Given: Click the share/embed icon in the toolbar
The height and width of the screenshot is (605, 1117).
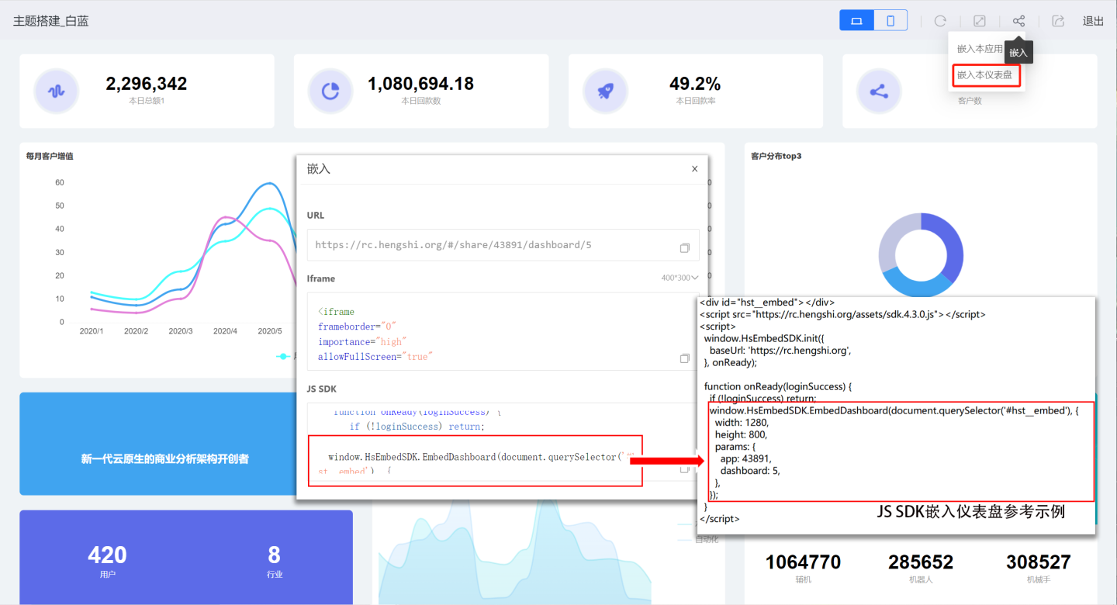Looking at the screenshot, I should pyautogui.click(x=1018, y=21).
